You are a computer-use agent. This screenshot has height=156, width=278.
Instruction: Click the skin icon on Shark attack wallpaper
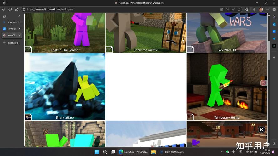(x=28, y=117)
